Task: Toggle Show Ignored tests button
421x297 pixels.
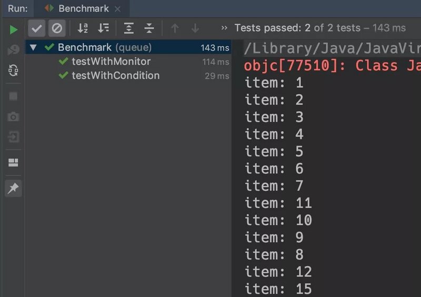Action: coord(57,28)
